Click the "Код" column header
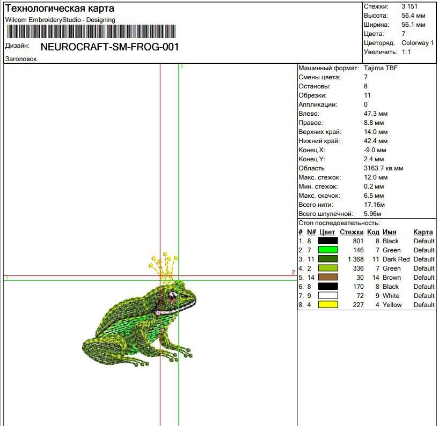 [x=373, y=232]
